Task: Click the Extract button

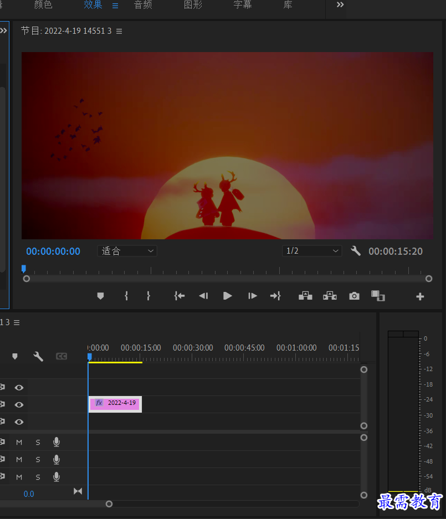Action: [330, 296]
